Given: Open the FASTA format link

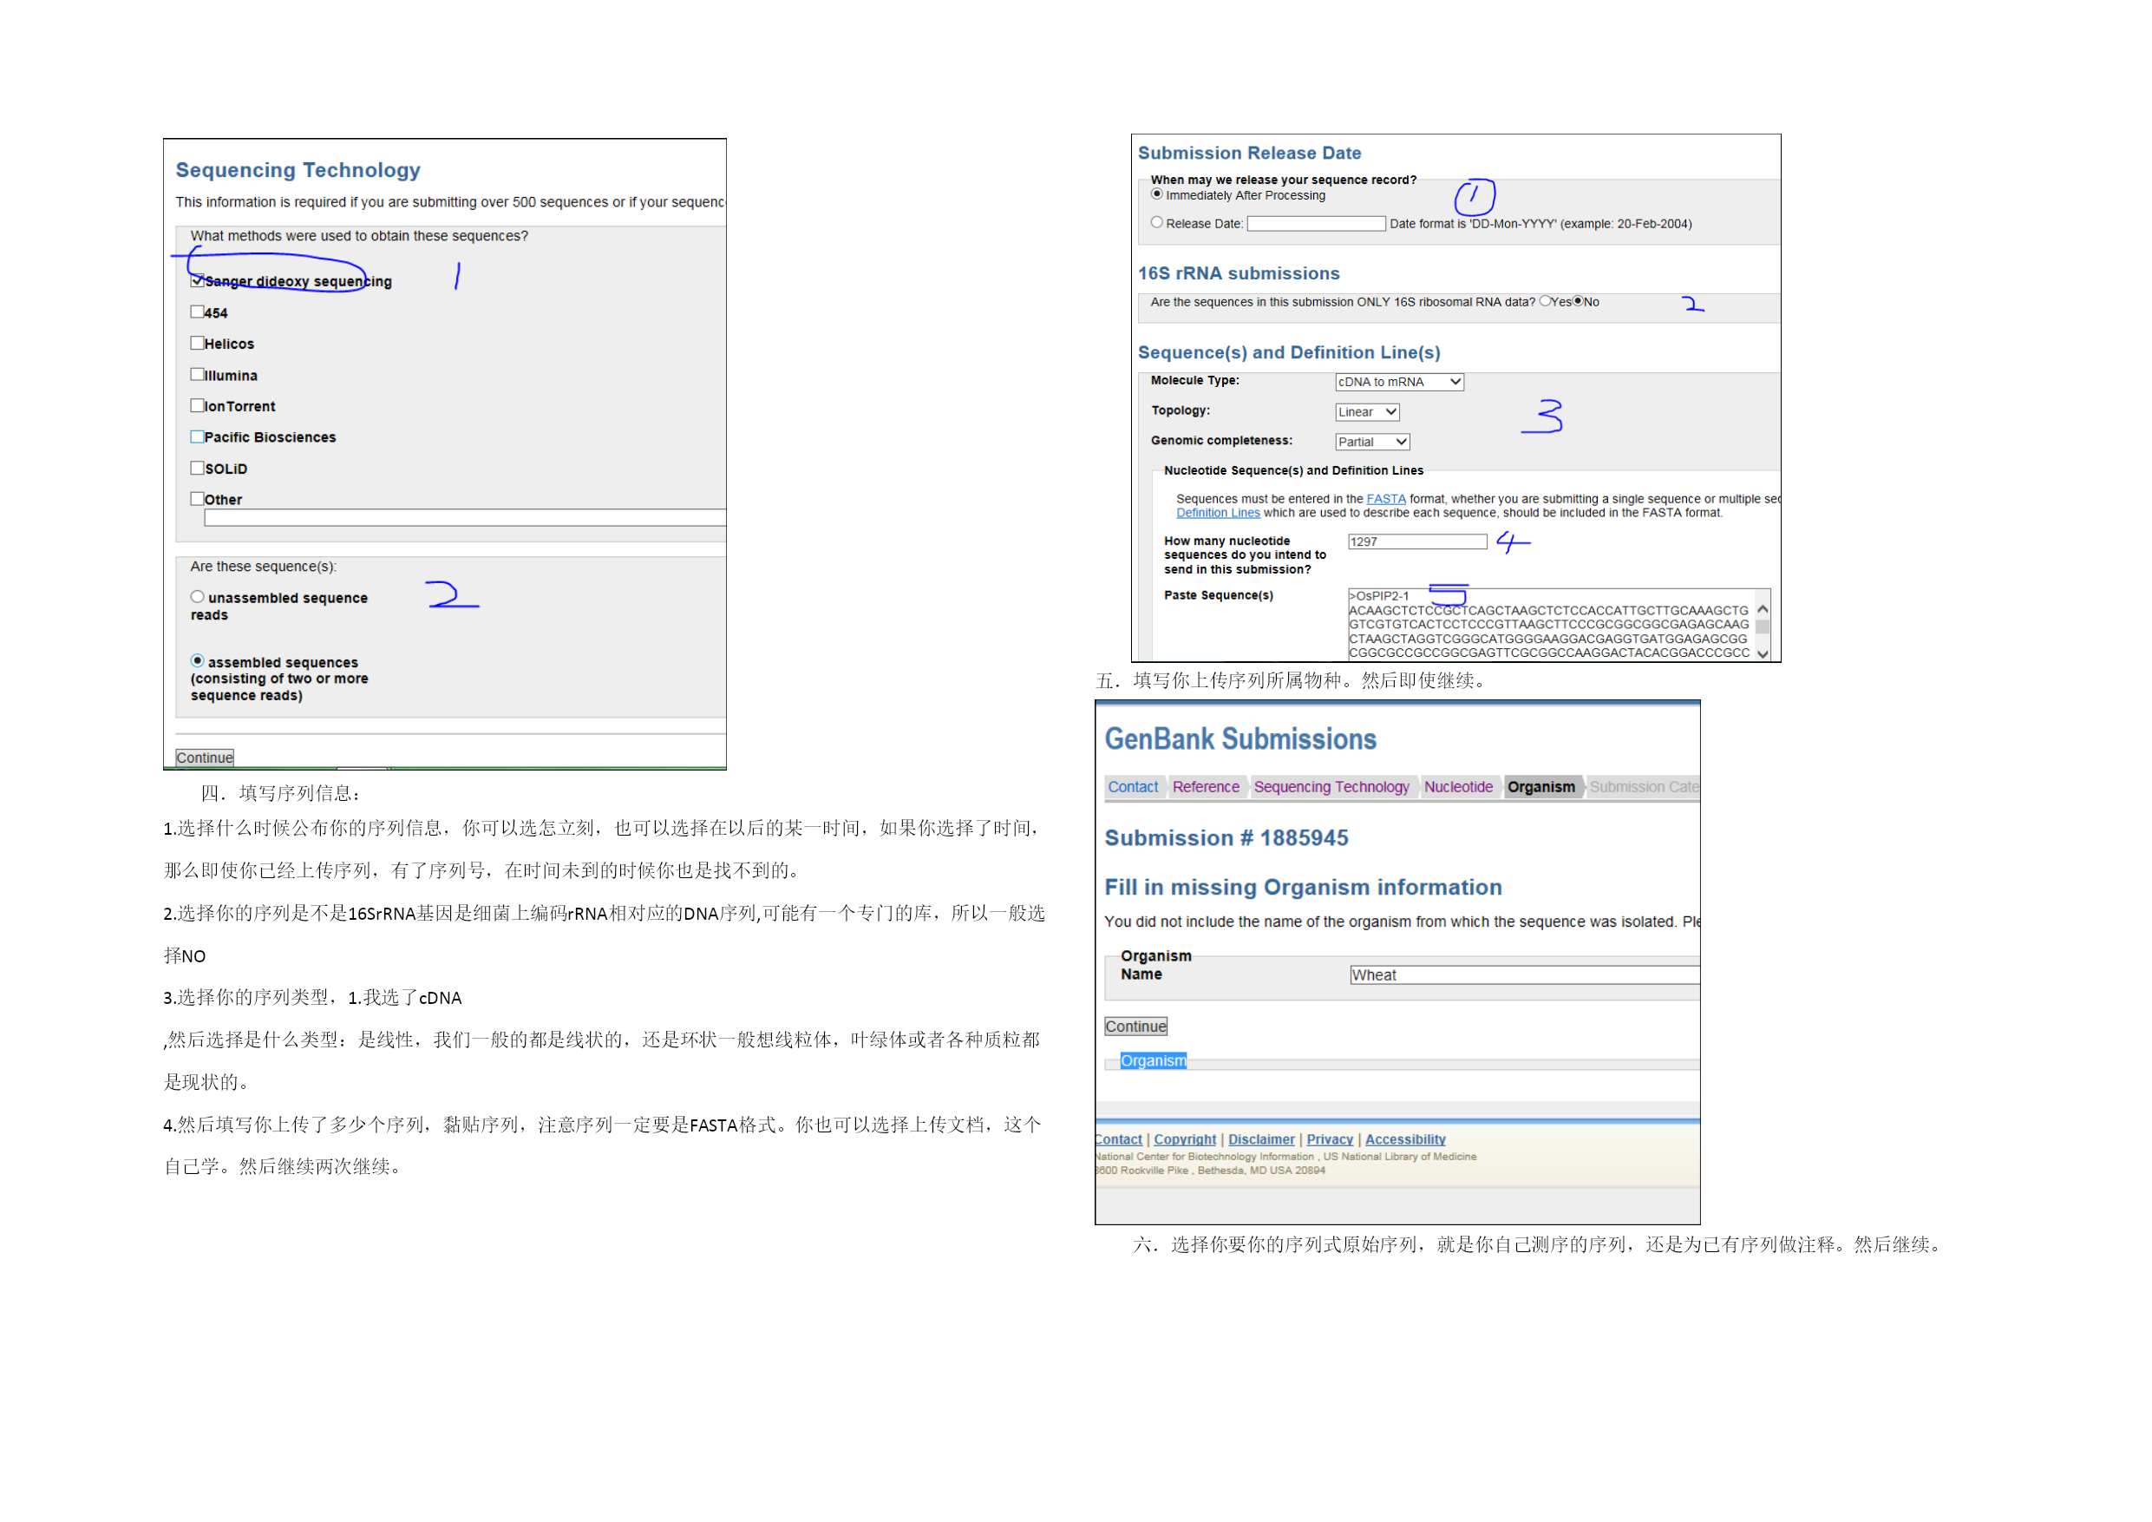Looking at the screenshot, I should pos(1386,499).
